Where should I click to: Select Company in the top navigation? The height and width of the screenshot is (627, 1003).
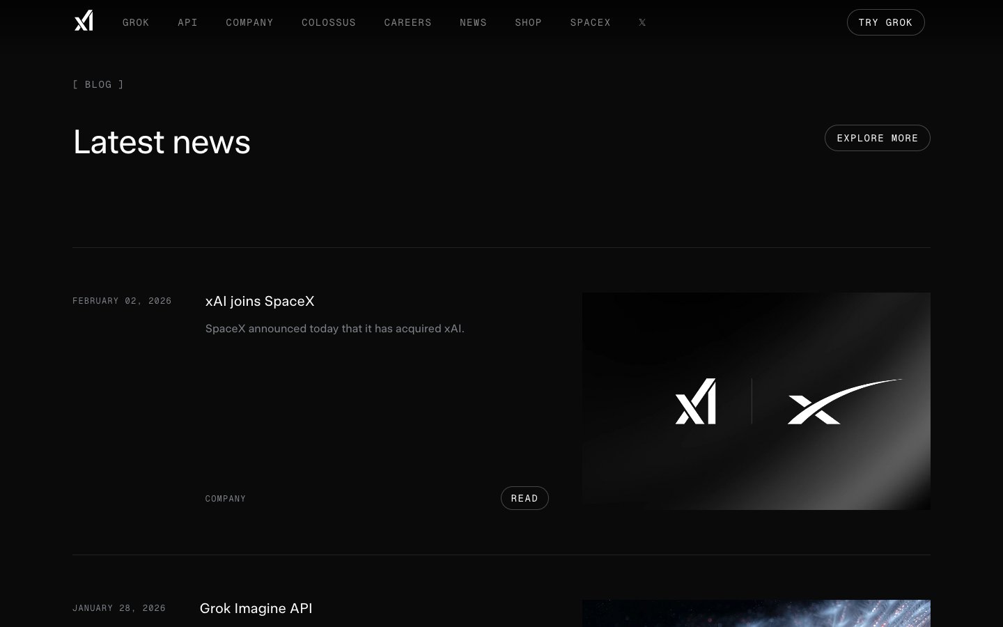coord(249,22)
